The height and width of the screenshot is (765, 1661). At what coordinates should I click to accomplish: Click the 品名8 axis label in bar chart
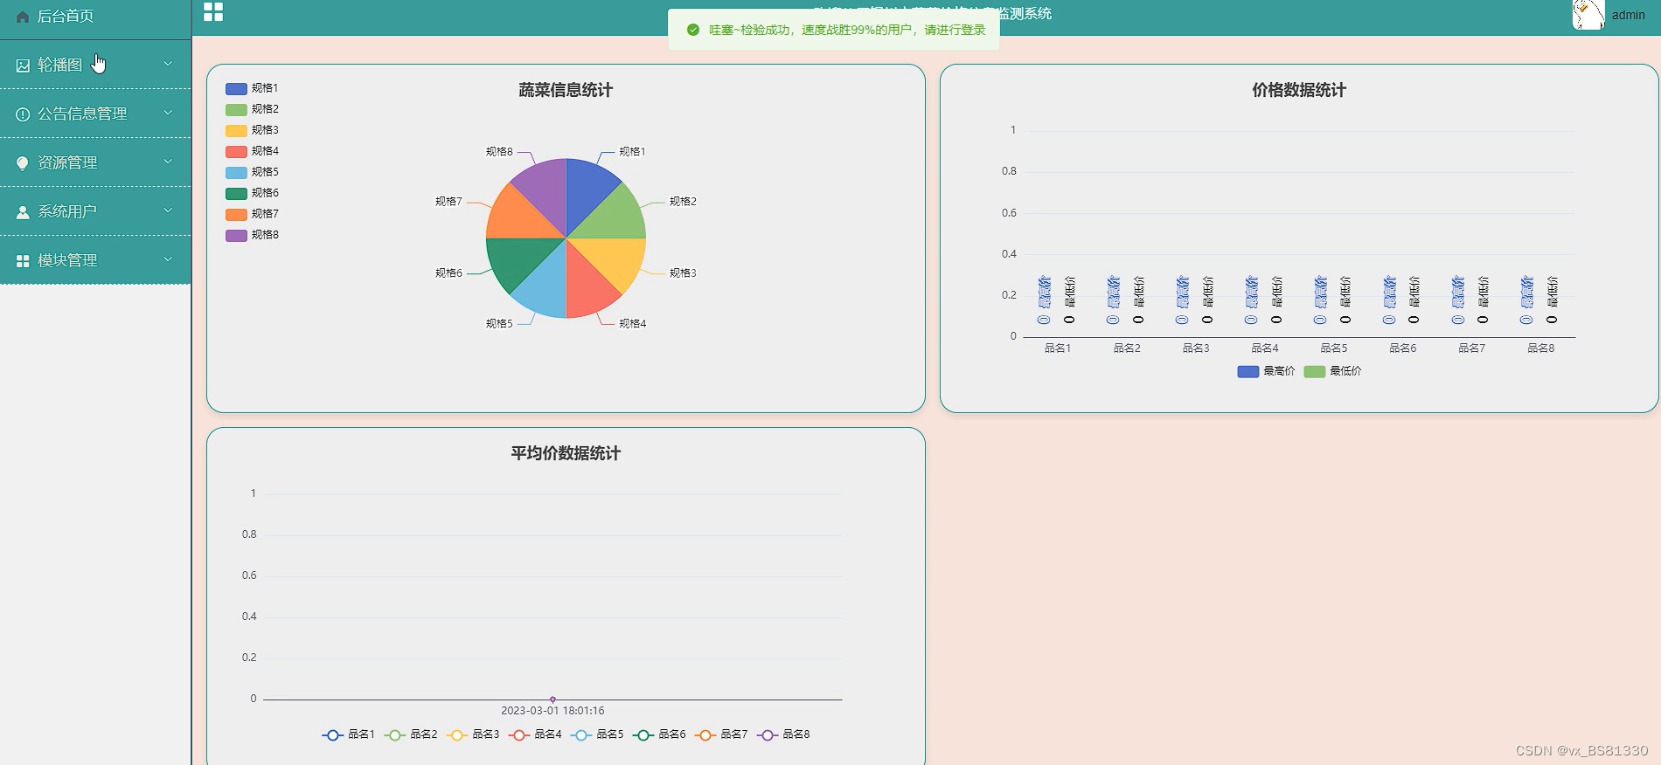coord(1541,348)
